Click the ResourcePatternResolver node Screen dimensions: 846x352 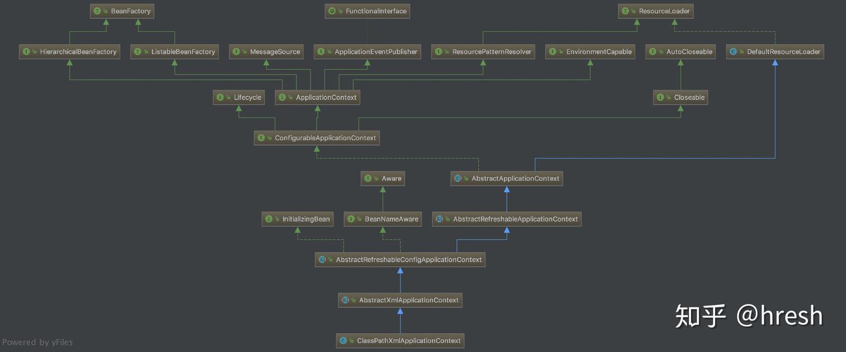(483, 52)
